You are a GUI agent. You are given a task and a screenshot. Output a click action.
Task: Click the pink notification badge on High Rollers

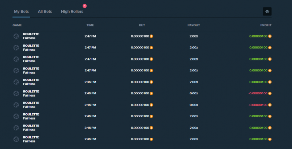pyautogui.click(x=85, y=6)
